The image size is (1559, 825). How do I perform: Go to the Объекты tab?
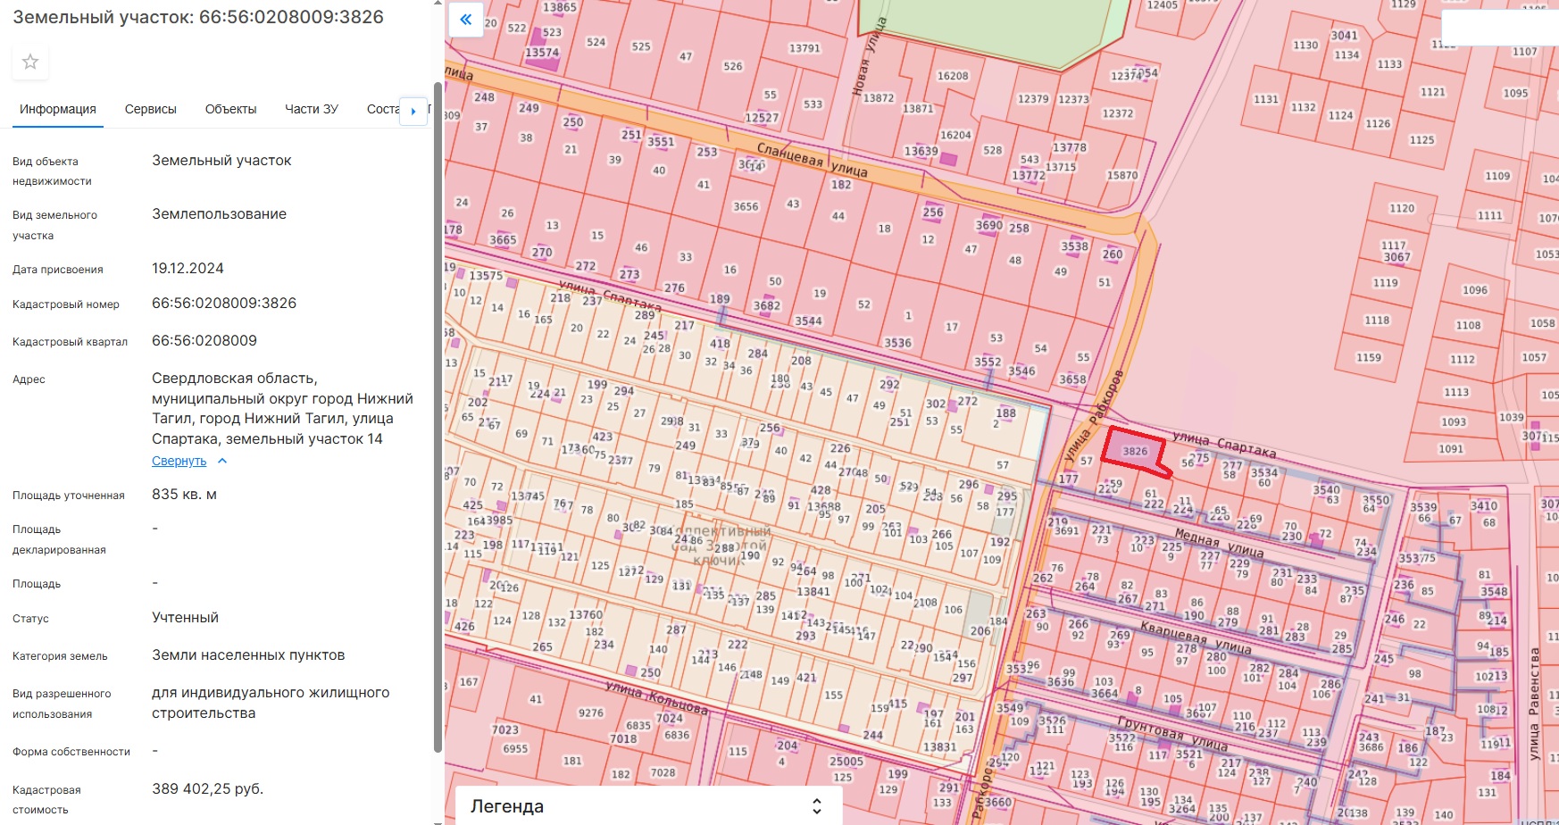(230, 109)
